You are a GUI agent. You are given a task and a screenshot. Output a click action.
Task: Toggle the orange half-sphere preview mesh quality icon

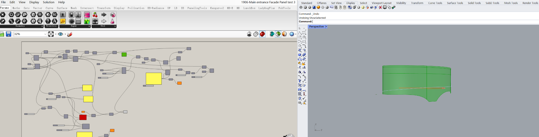(x=285, y=34)
